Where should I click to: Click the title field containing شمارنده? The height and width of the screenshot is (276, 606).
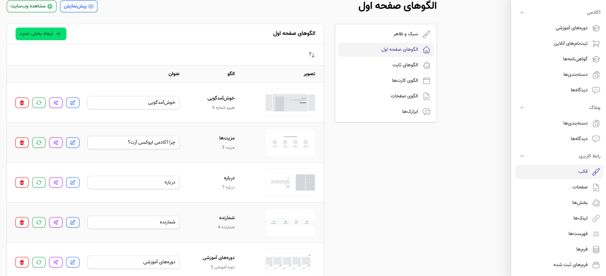[134, 222]
